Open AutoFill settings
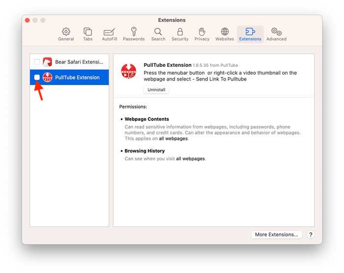Image resolution: width=344 pixels, height=273 pixels. pos(110,34)
